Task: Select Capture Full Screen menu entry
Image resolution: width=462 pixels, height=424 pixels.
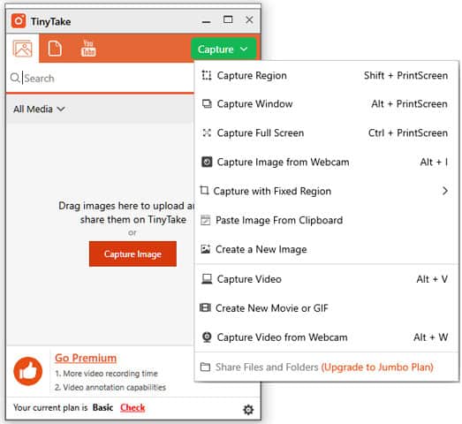Action: click(x=327, y=132)
